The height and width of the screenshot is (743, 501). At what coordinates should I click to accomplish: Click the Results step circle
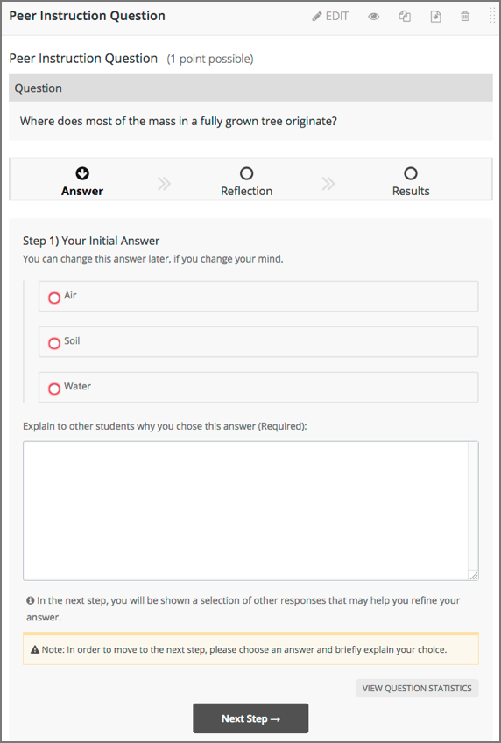[411, 173]
